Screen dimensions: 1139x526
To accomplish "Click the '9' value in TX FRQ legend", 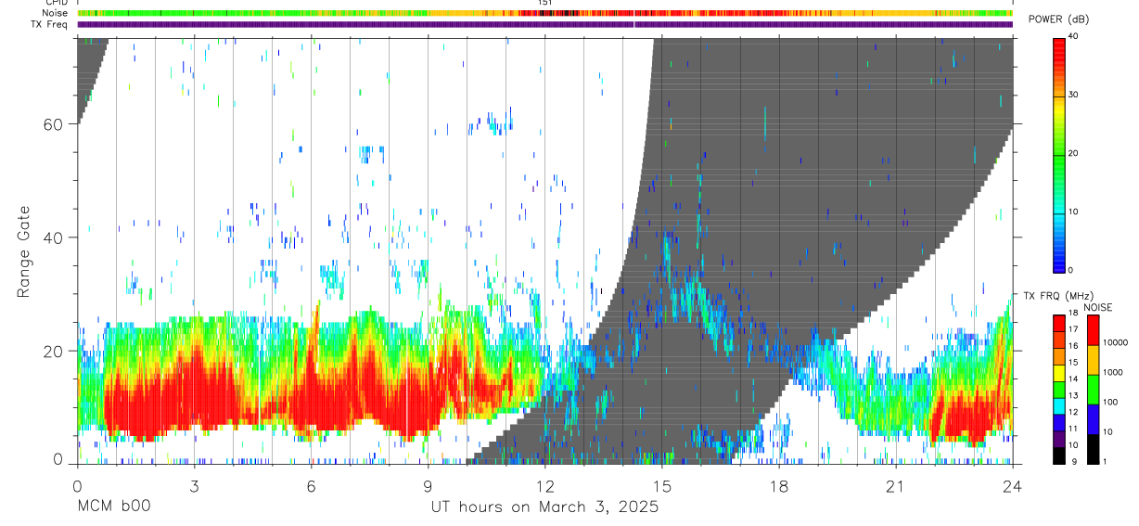I will [x=1074, y=462].
